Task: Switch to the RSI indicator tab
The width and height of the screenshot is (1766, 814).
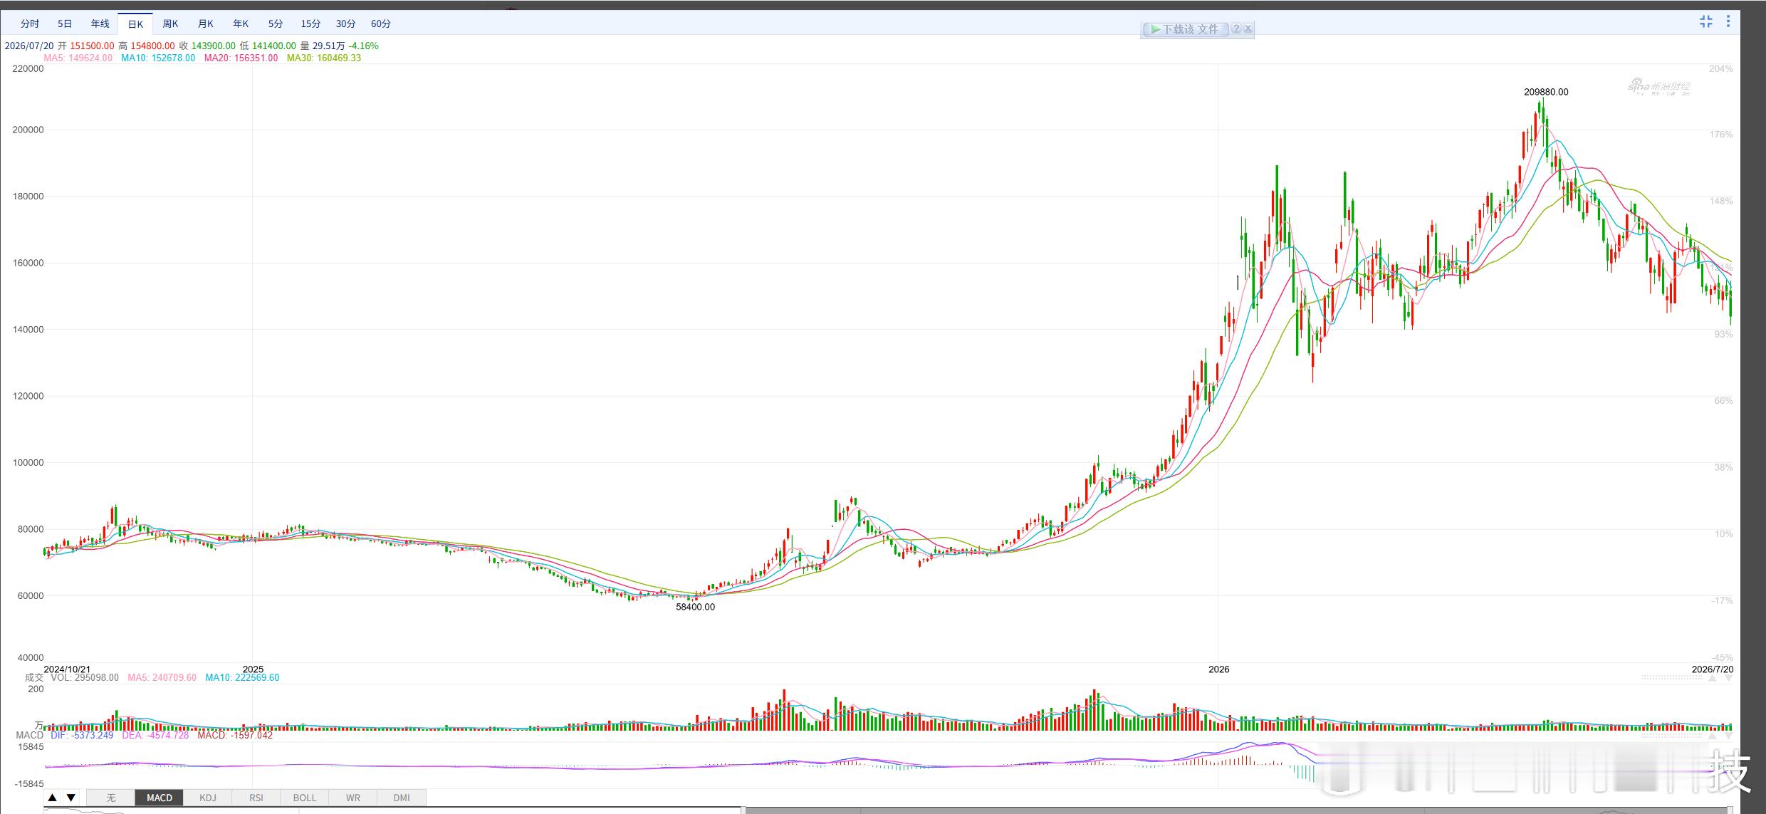Action: click(256, 798)
